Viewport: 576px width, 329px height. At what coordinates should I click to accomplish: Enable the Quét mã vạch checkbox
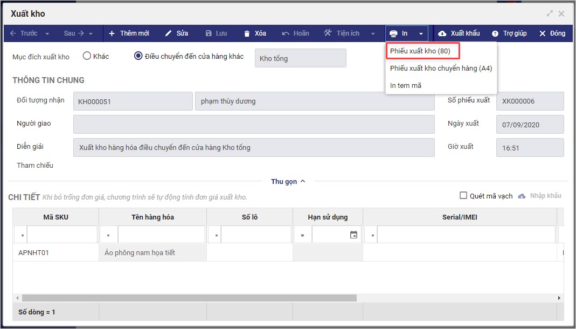(x=463, y=195)
